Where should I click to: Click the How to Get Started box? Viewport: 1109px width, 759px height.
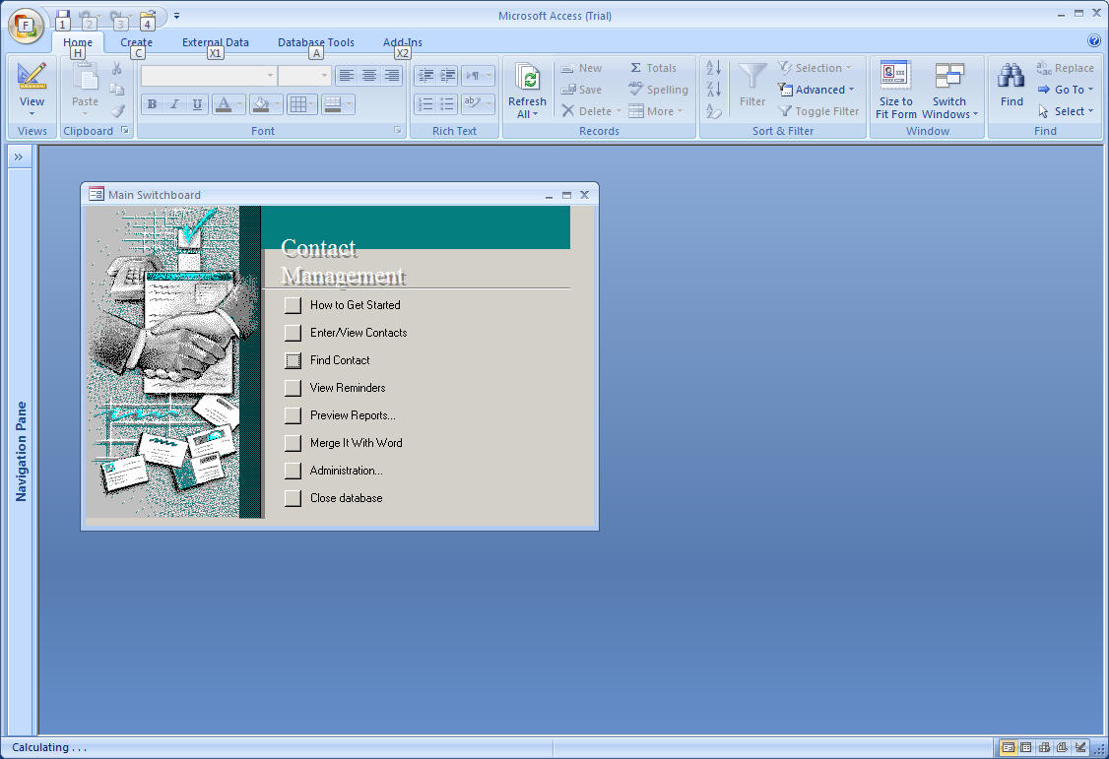(293, 304)
